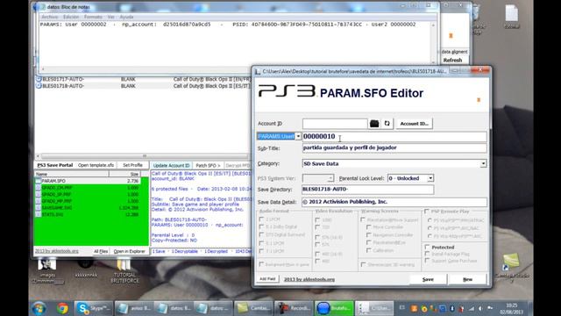Open Edición menu in Bloc de notas
The height and width of the screenshot is (316, 561).
click(x=71, y=17)
